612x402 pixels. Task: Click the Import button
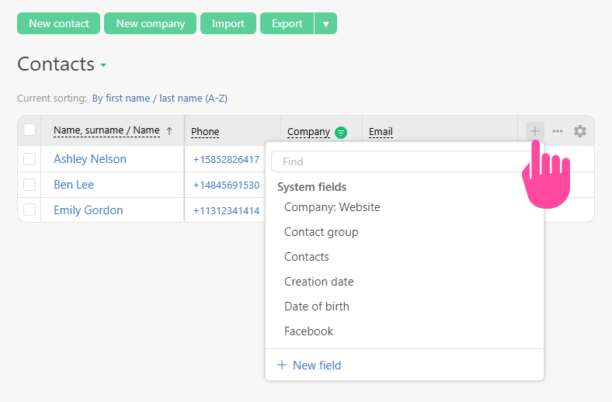point(228,23)
